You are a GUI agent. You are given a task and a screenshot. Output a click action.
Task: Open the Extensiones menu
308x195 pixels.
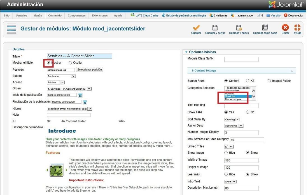tap(100, 15)
